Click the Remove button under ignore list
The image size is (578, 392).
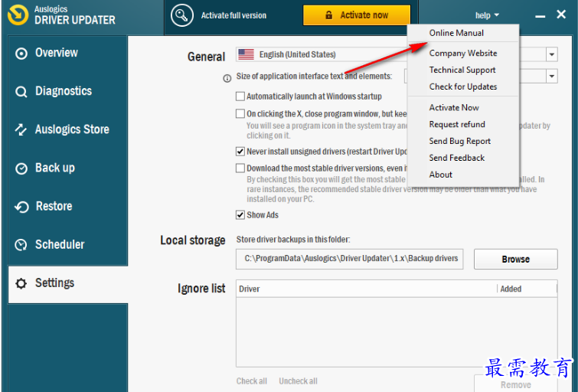pyautogui.click(x=515, y=384)
